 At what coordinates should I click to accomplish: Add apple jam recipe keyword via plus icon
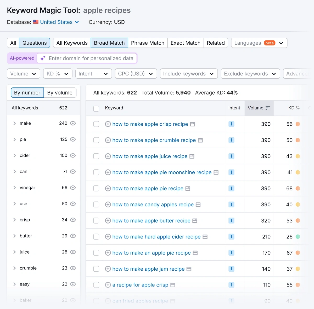pos(108,269)
